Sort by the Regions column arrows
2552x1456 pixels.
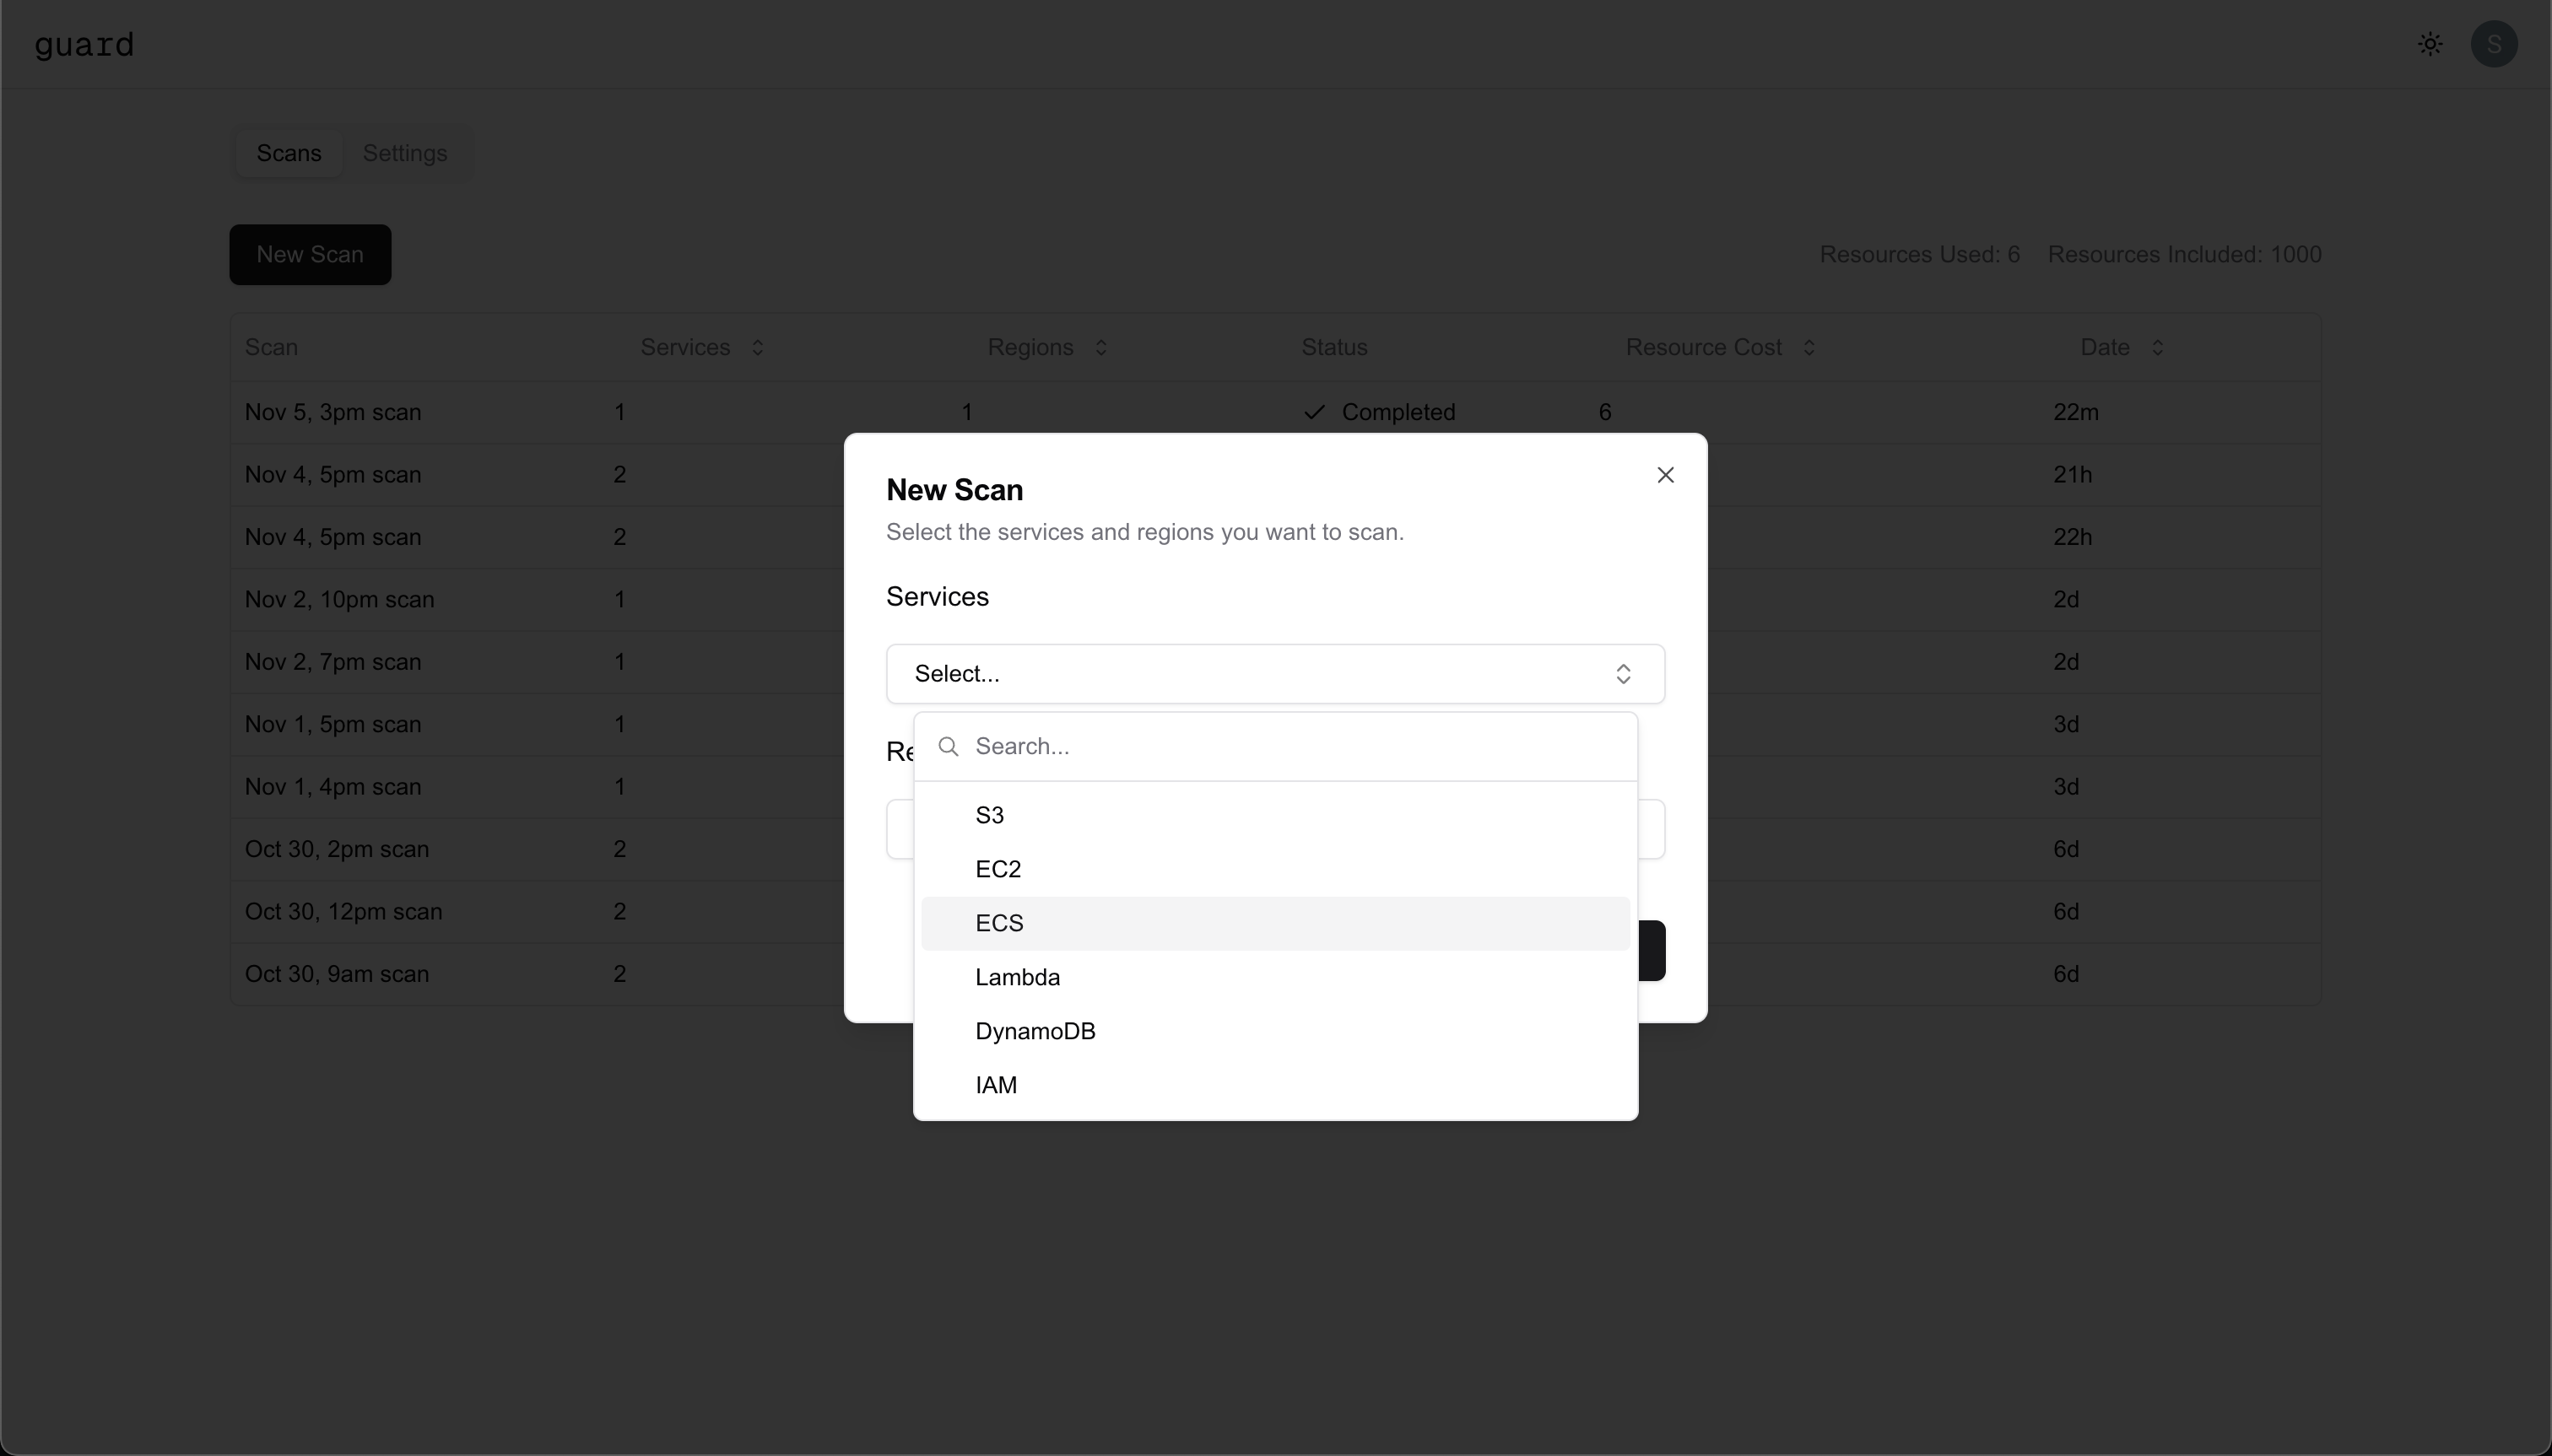[1100, 347]
